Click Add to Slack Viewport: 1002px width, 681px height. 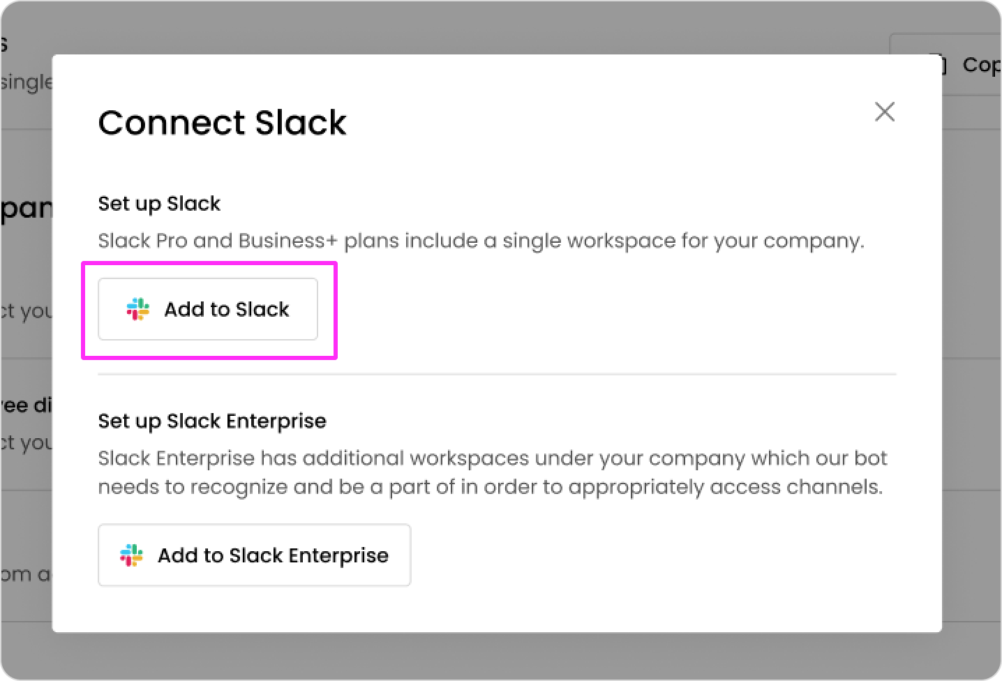click(x=207, y=309)
